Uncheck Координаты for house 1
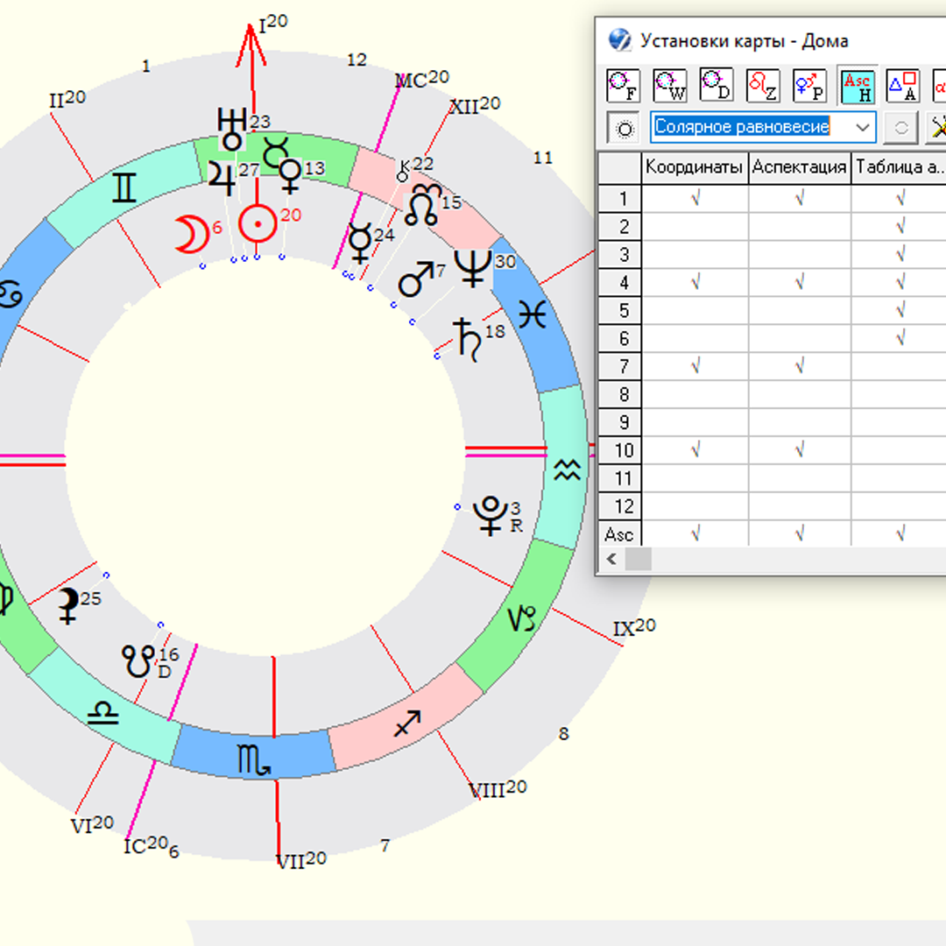 (695, 198)
